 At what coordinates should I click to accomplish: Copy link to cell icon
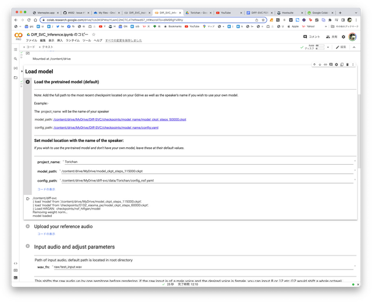click(x=325, y=65)
